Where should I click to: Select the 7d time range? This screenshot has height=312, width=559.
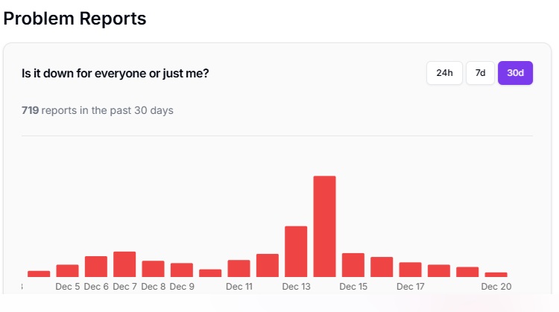click(480, 73)
